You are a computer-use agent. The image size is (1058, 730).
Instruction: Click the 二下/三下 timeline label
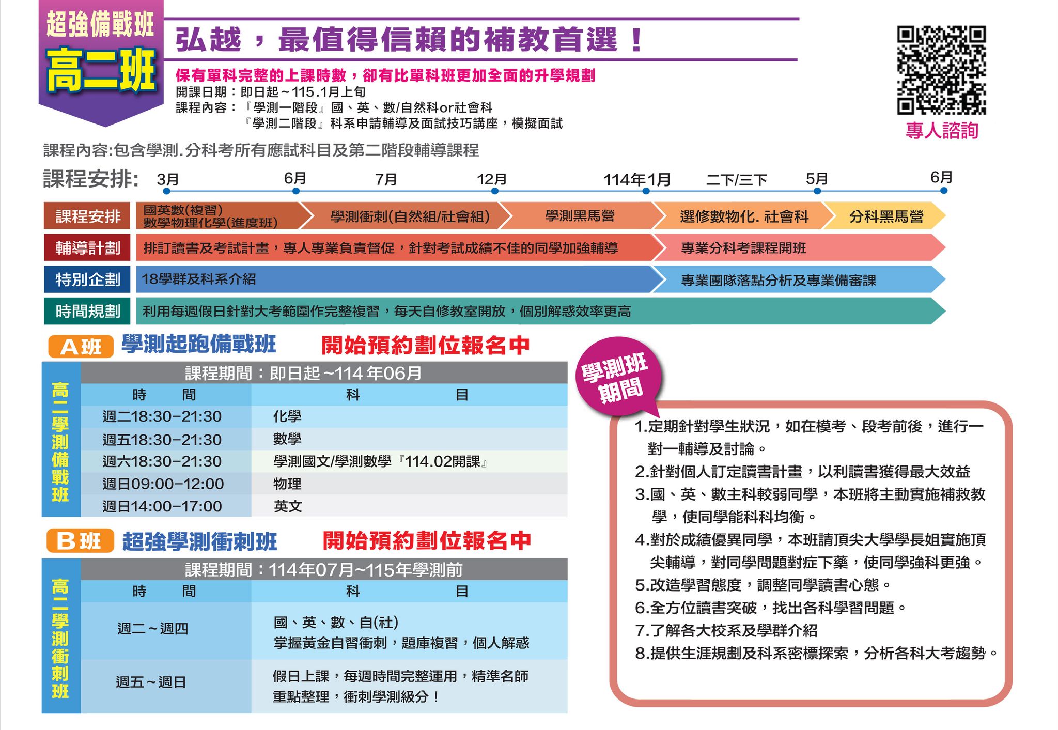[x=737, y=179]
